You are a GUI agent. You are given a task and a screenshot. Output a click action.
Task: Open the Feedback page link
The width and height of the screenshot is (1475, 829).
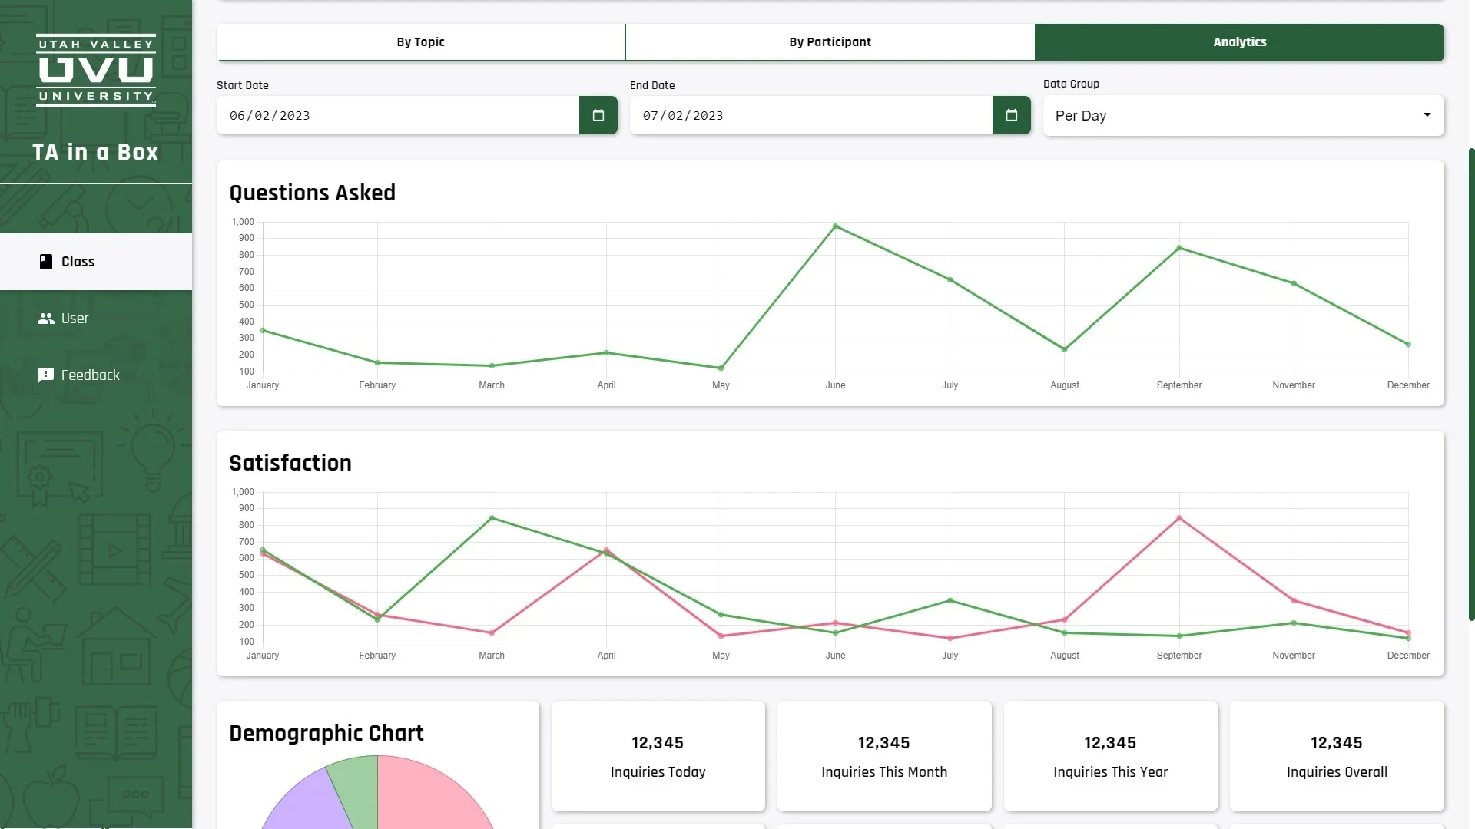click(90, 375)
